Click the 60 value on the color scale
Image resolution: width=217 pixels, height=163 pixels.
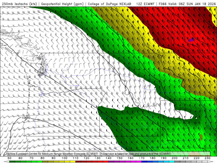(21, 158)
